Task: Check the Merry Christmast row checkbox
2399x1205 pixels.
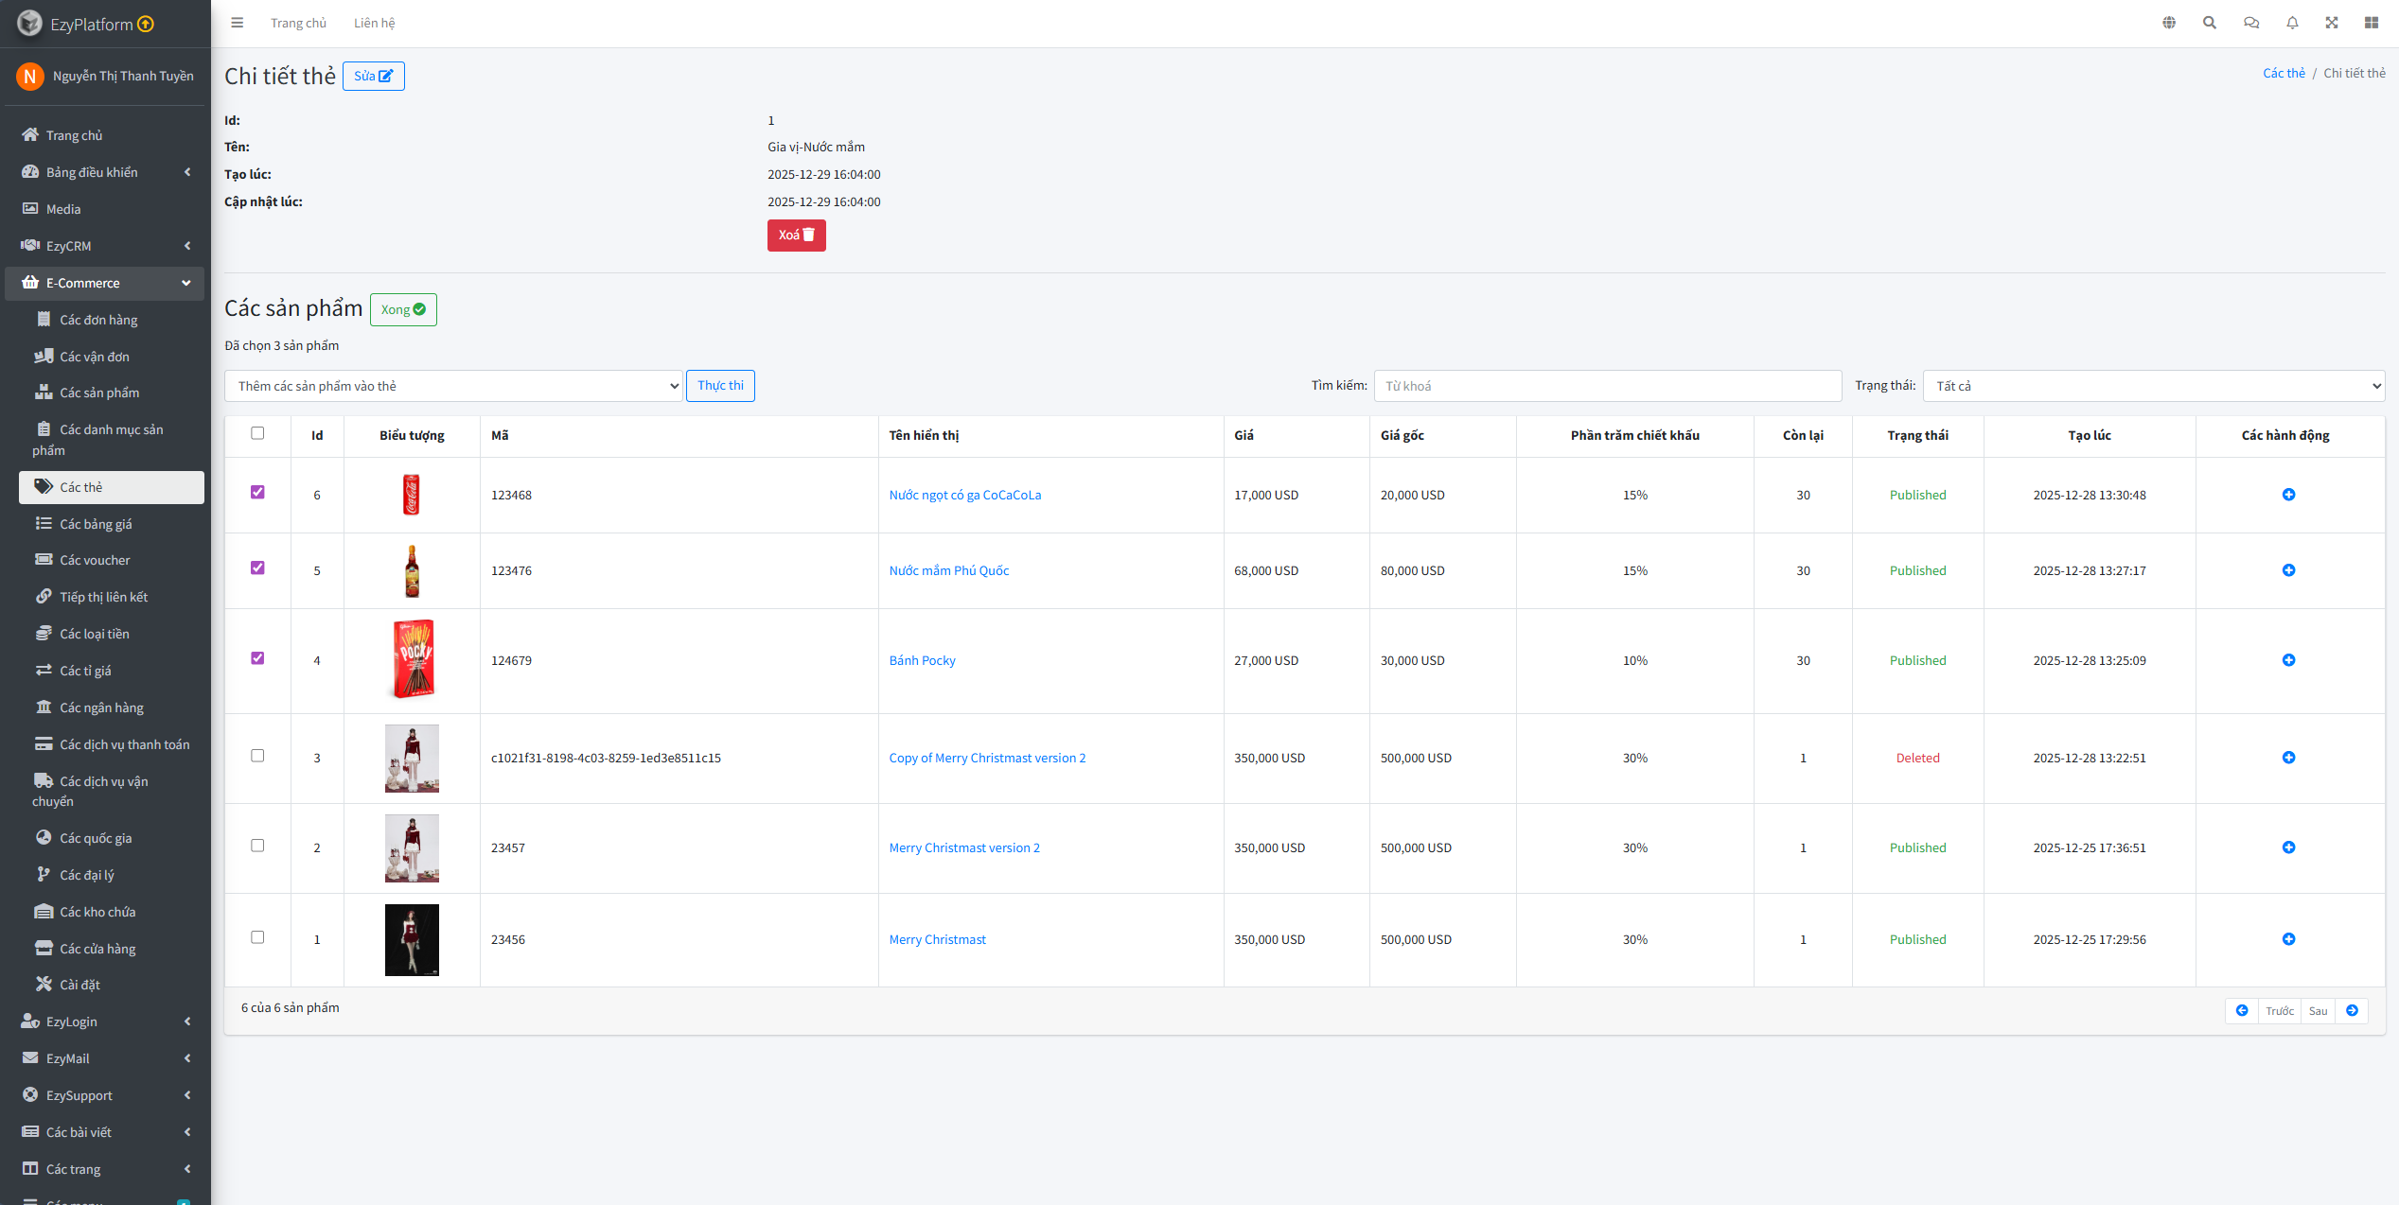Action: coord(257,937)
